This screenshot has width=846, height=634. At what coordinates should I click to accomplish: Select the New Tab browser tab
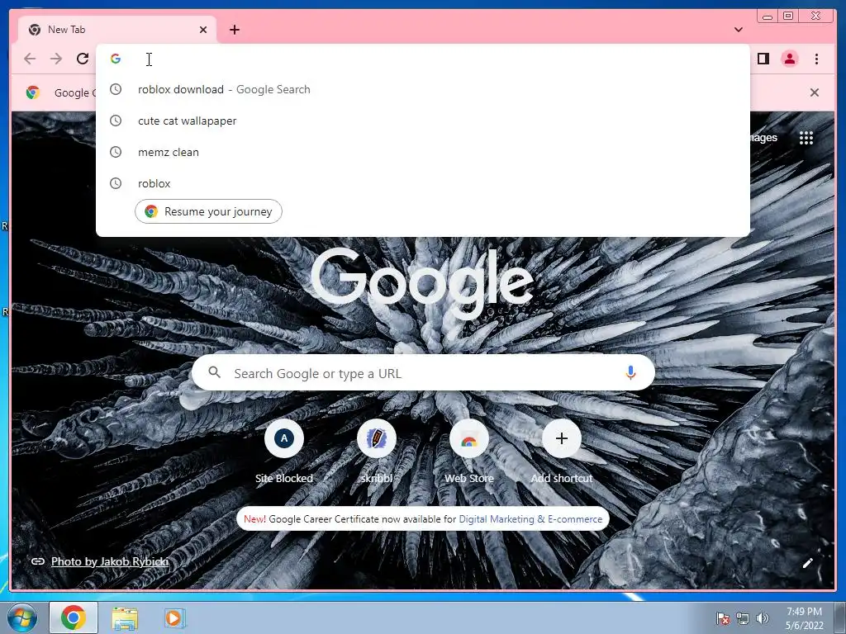pyautogui.click(x=117, y=30)
